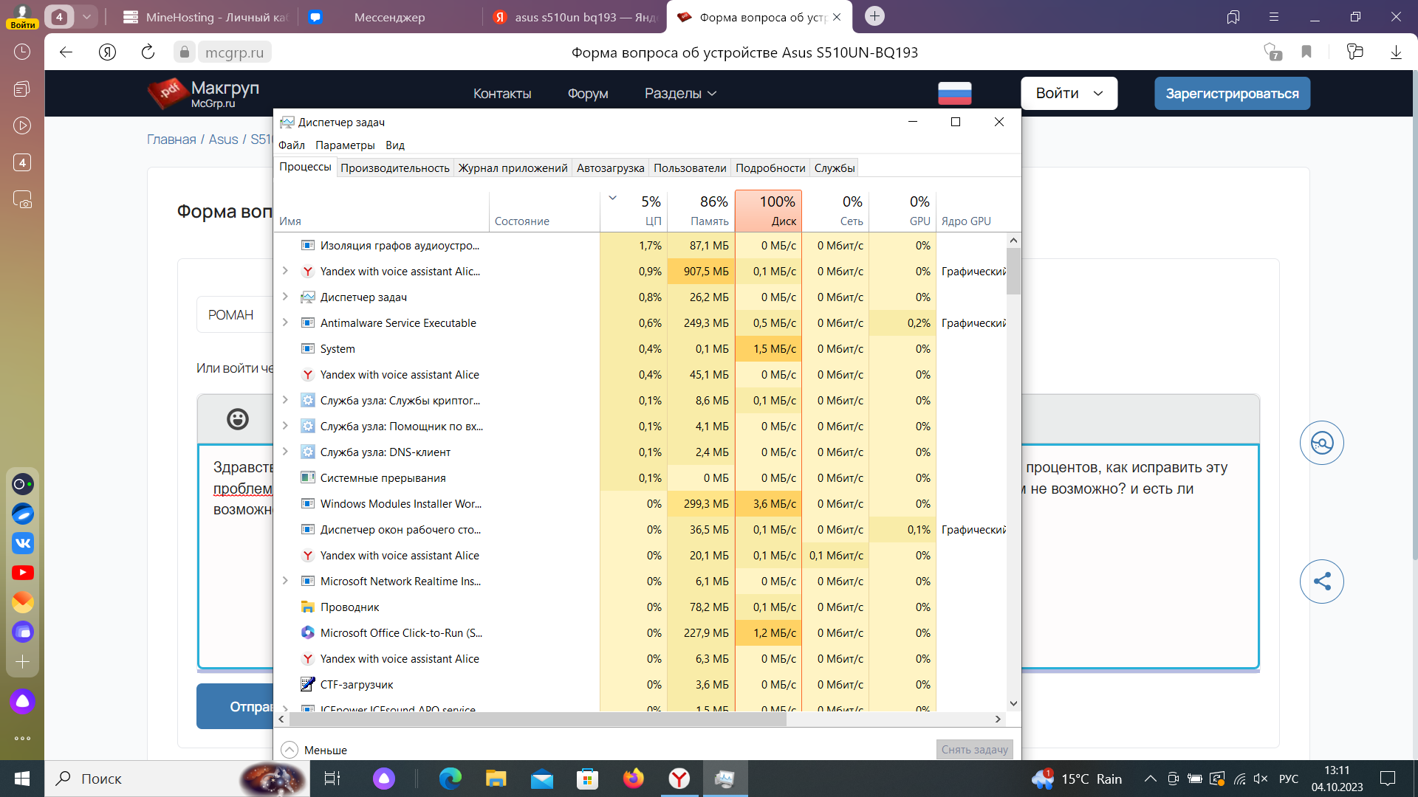This screenshot has width=1418, height=797.
Task: Open notification center icon in taskbar
Action: tap(1388, 779)
